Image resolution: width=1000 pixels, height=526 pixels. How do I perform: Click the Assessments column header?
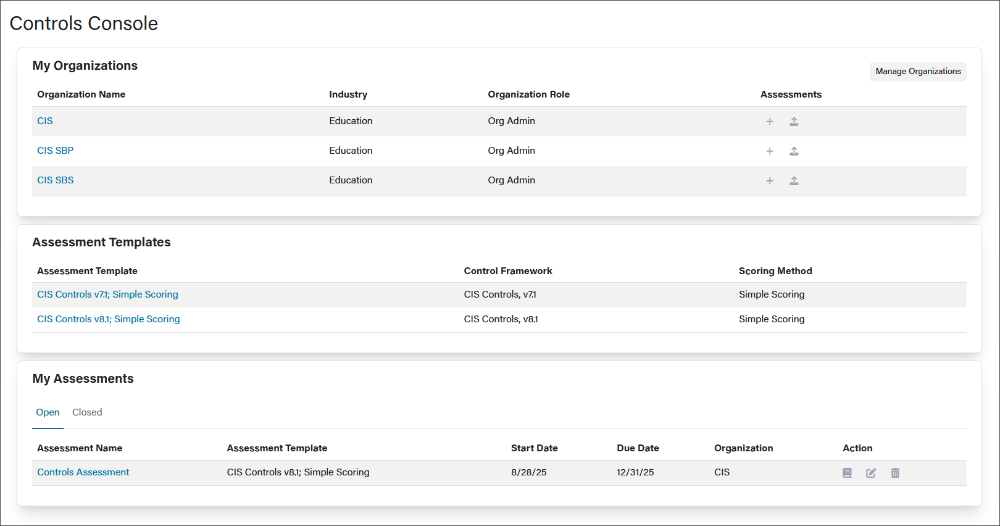(x=791, y=94)
